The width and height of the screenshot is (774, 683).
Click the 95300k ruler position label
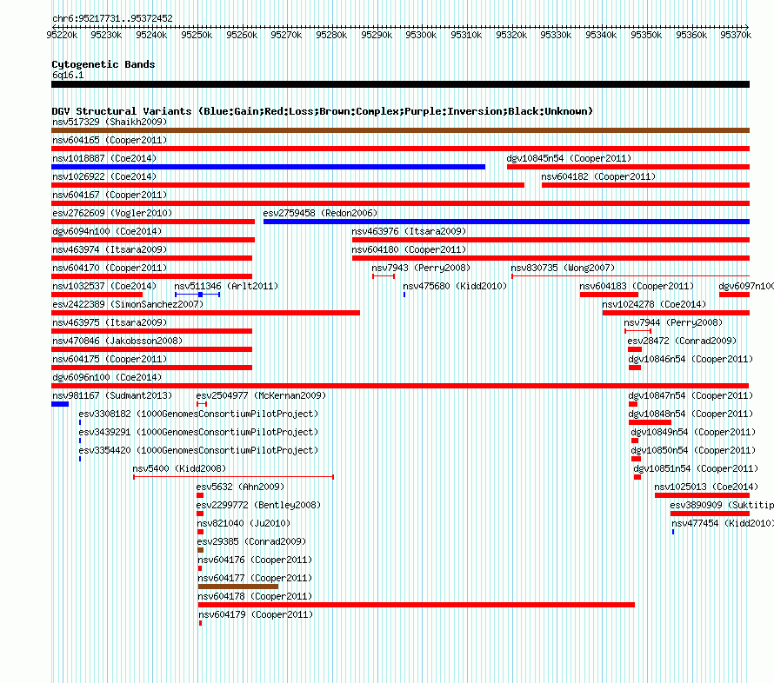point(421,35)
